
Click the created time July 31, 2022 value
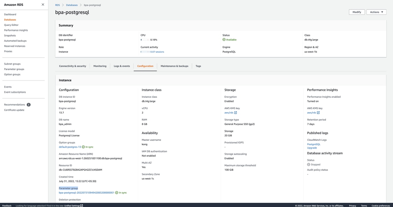point(78,181)
